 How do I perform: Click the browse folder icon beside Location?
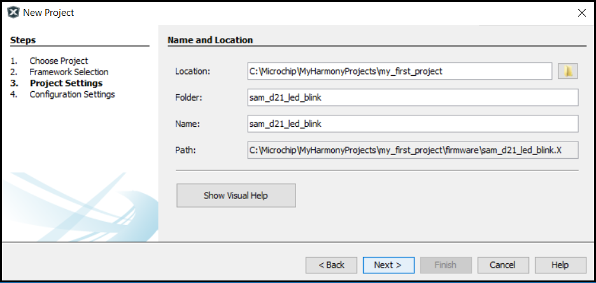[x=567, y=71]
